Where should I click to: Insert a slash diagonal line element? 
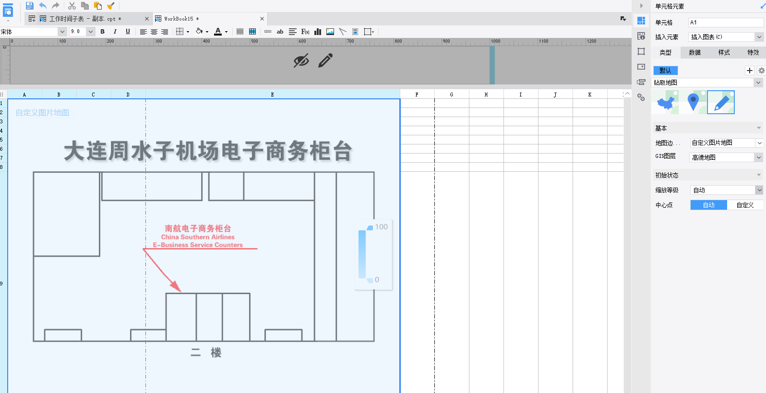tap(343, 32)
